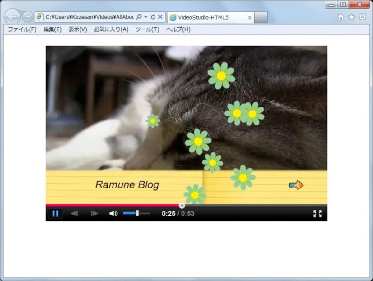Open the Tools gear menu
Image resolution: width=373 pixels, height=281 pixels.
tap(362, 17)
